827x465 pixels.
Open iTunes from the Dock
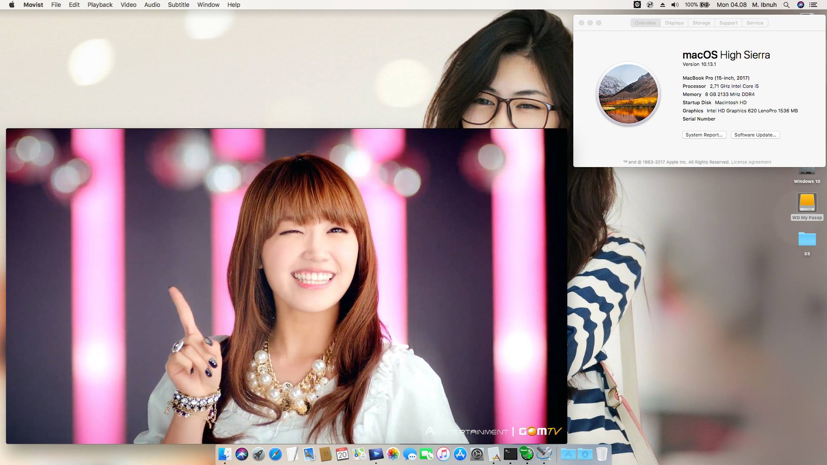[x=443, y=454]
